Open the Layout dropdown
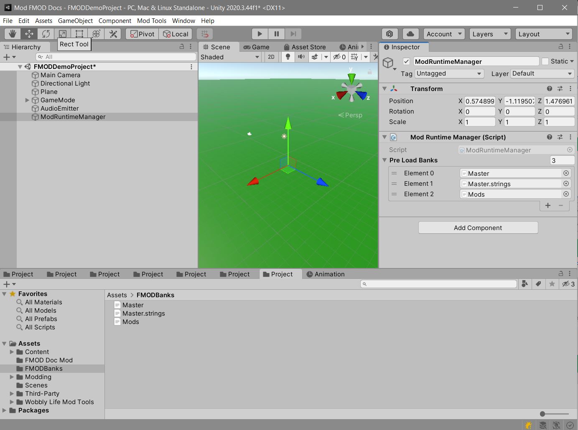 click(544, 34)
